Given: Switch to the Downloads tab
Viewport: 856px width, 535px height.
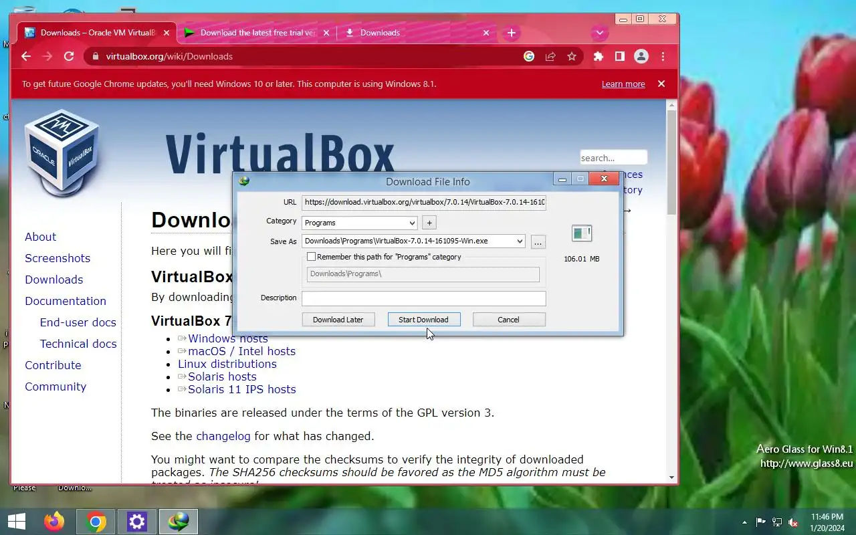Looking at the screenshot, I should (x=417, y=33).
